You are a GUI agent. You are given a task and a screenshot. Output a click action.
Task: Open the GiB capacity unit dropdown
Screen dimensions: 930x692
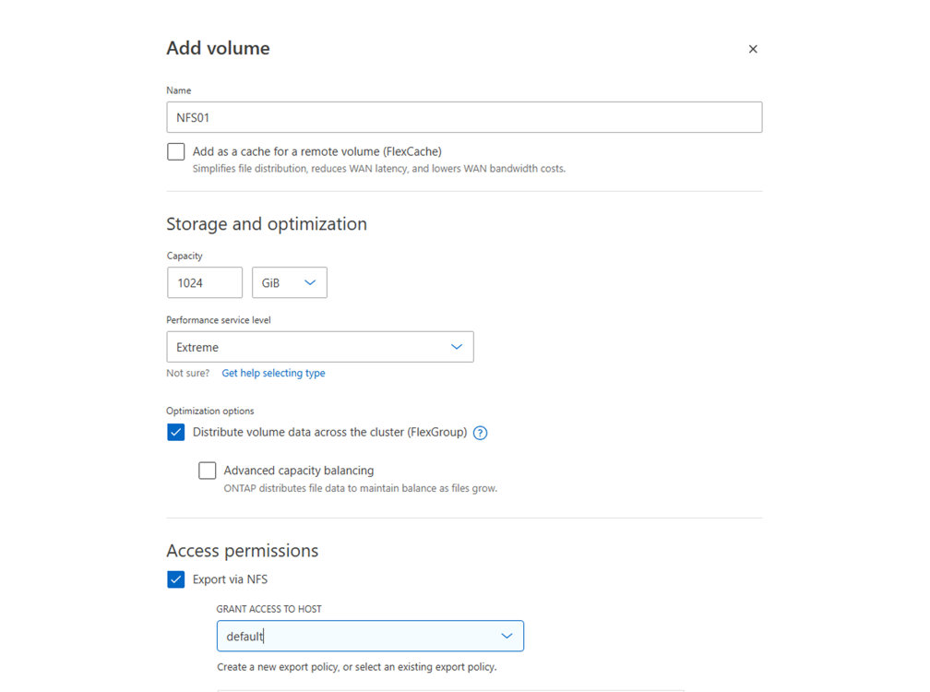tap(289, 282)
